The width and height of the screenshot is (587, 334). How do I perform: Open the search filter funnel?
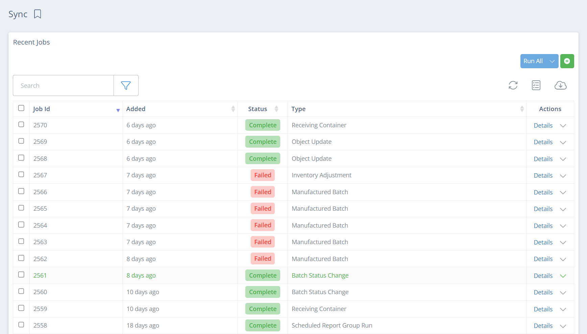[x=126, y=85]
